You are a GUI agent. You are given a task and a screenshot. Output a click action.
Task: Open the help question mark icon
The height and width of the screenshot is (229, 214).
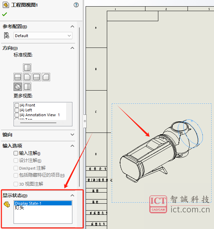76,5
